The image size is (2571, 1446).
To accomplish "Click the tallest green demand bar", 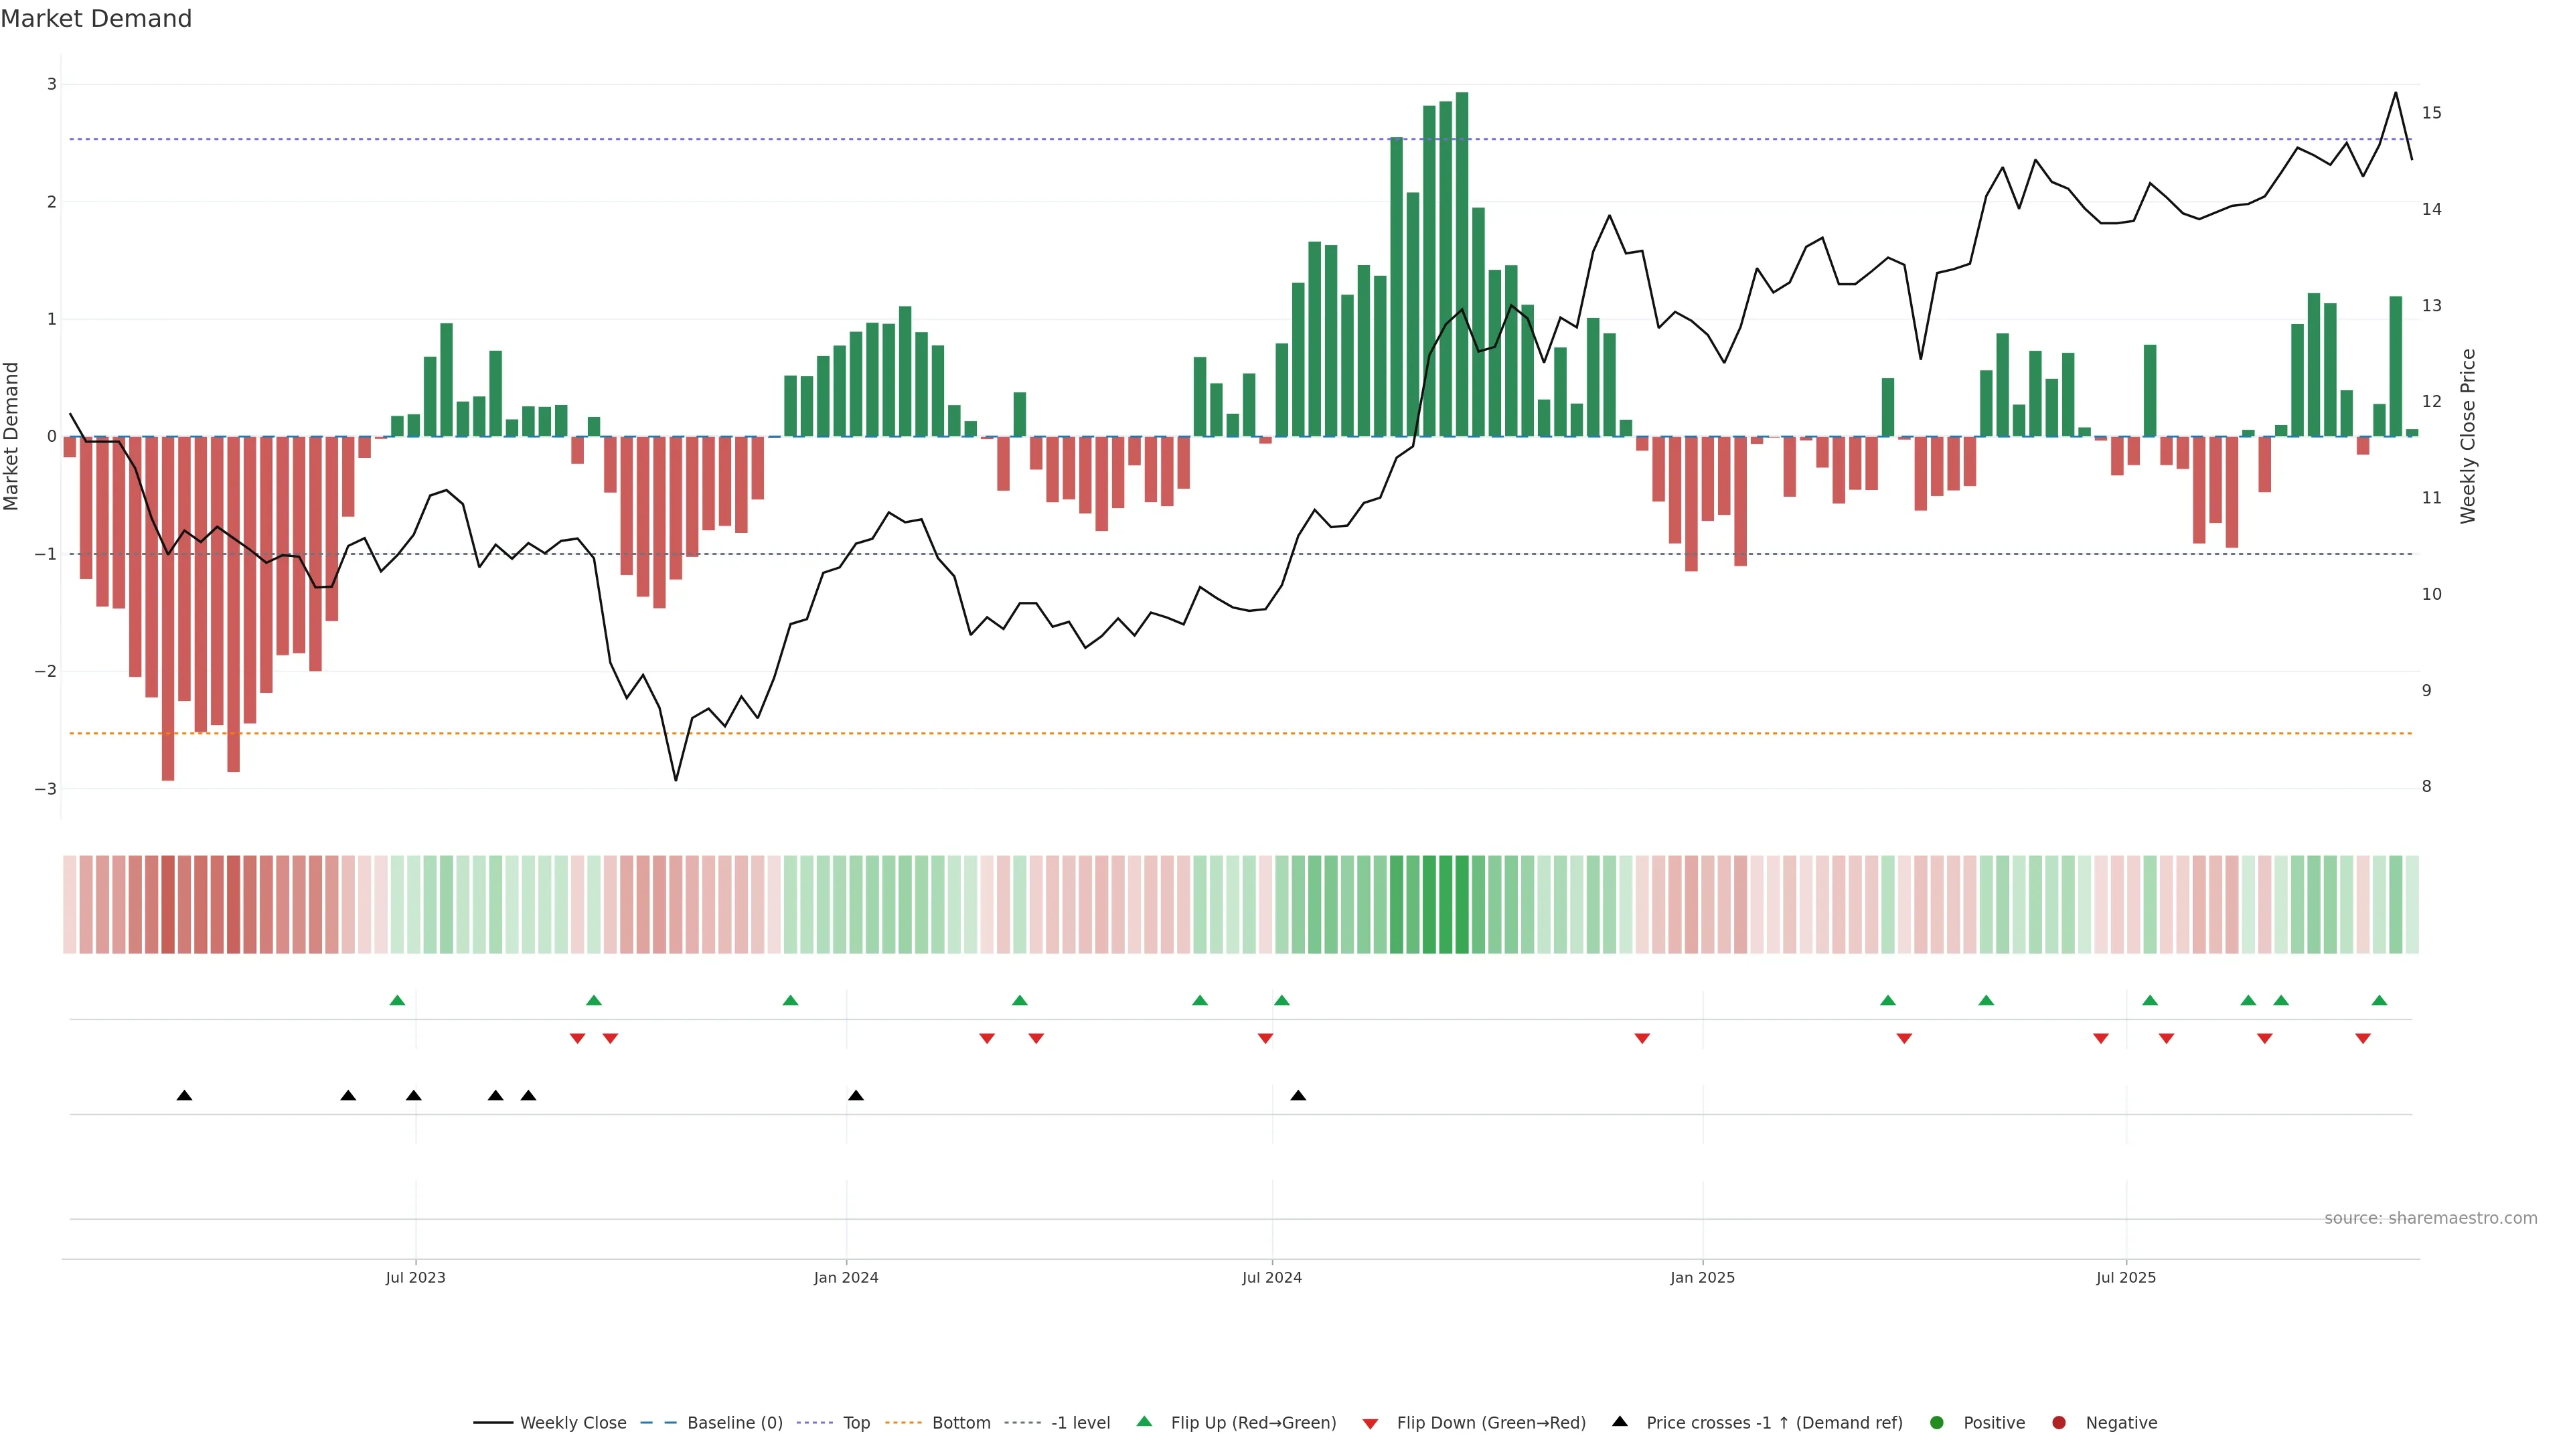I will click(x=1462, y=264).
